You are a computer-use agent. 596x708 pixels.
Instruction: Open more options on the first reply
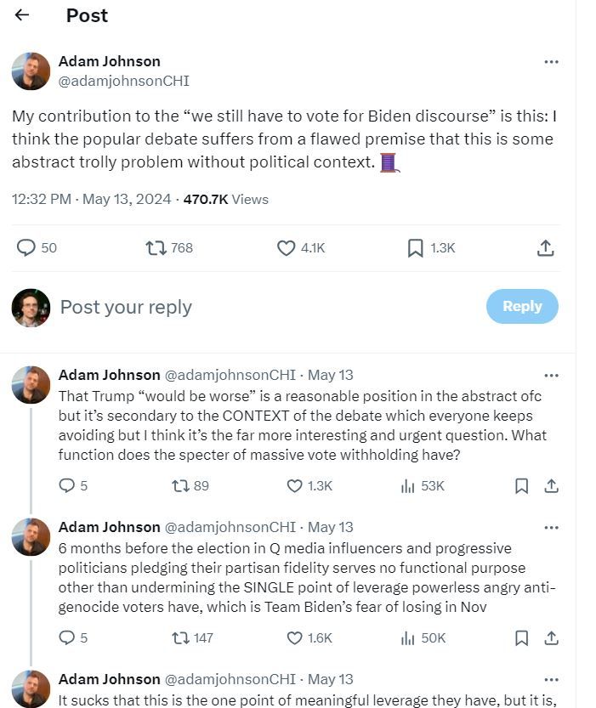[x=552, y=374]
